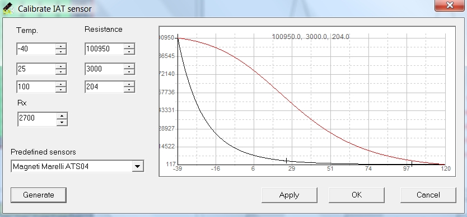Click the y-axis label 28927
Viewport: 467px width, 217px height.
click(167, 128)
